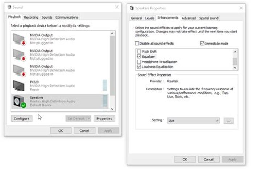Uncheck Loudness Equalization checkbox
This screenshot has width=261, height=183.
pos(139,67)
